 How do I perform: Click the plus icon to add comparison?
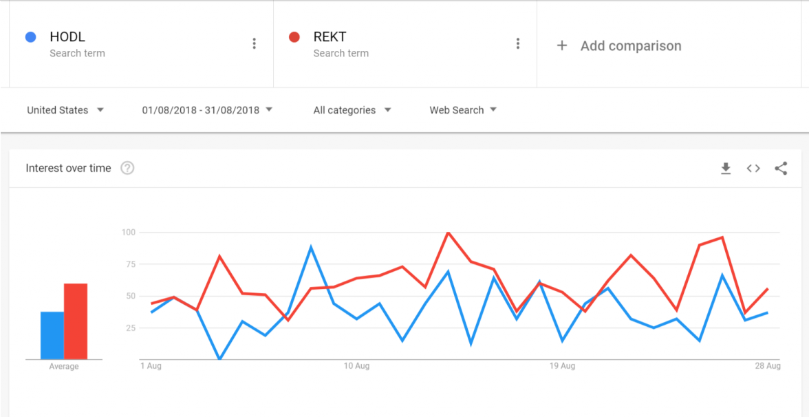(x=562, y=45)
